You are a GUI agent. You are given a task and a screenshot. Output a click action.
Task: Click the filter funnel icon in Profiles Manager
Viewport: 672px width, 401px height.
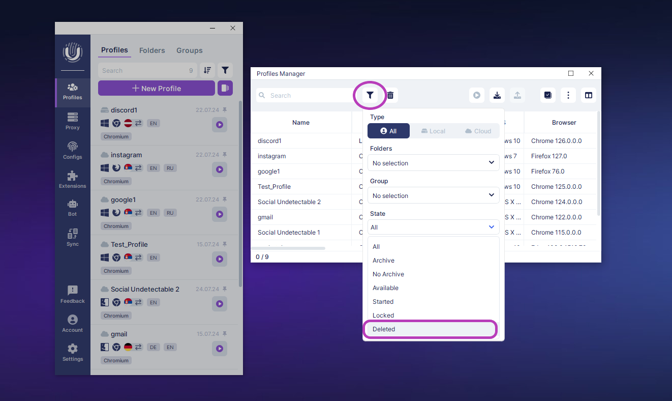(x=370, y=95)
